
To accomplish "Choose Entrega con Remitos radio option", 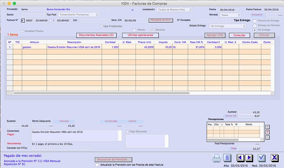I will [255, 26].
